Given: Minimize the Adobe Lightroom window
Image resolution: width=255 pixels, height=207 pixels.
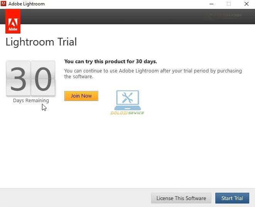Looking at the screenshot, I should click(211, 4).
